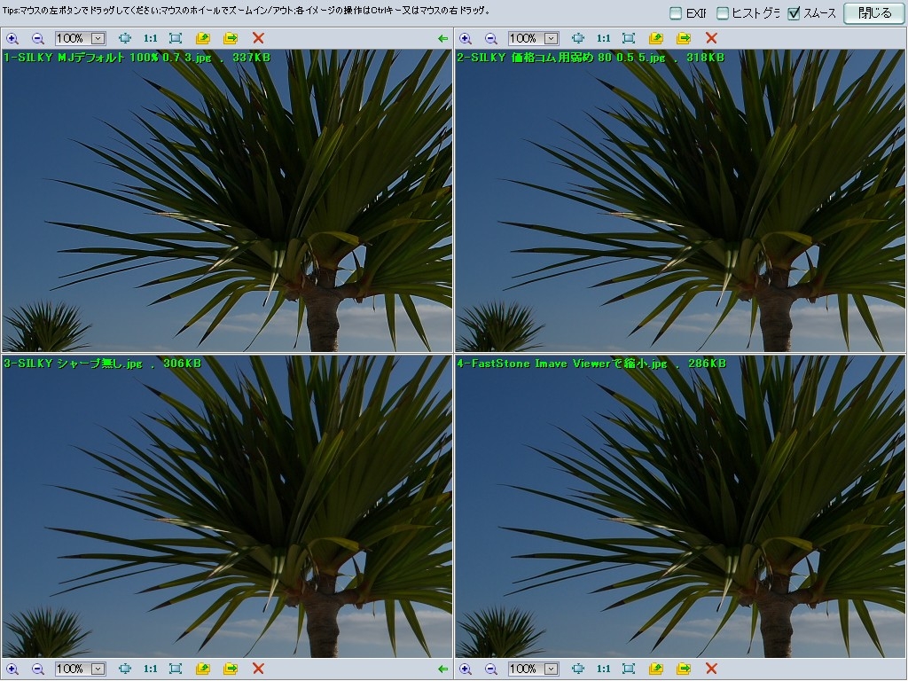This screenshot has width=908, height=681.
Task: Delete image 4 with bottom-right red X
Action: coord(711,669)
